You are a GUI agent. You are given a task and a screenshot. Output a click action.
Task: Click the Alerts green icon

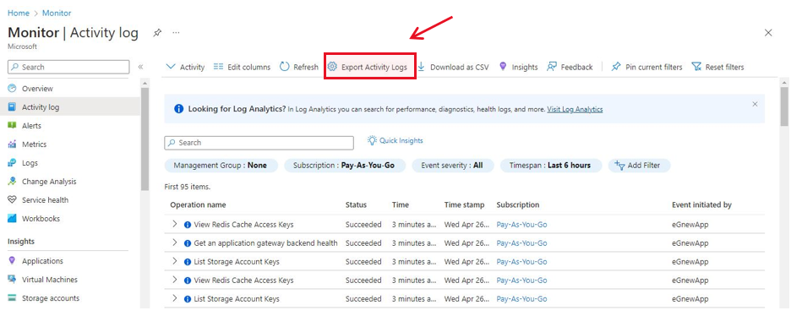pyautogui.click(x=12, y=126)
